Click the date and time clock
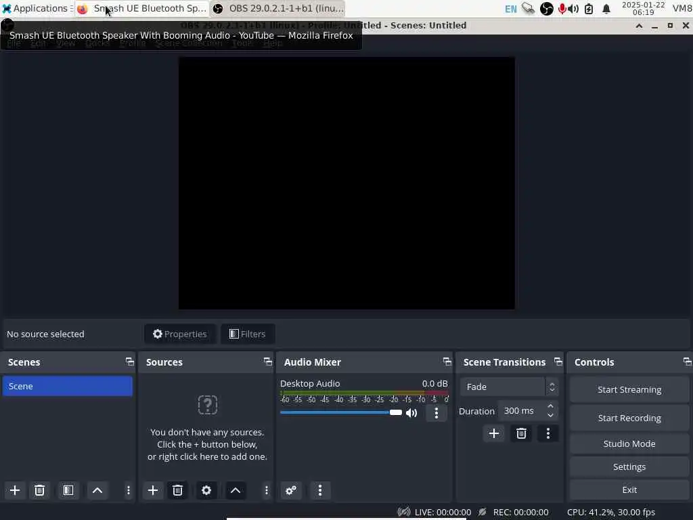This screenshot has height=520, width=693. [x=643, y=8]
